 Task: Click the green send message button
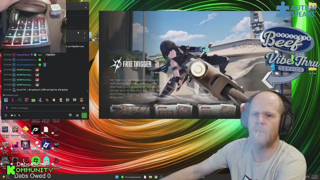84,115
